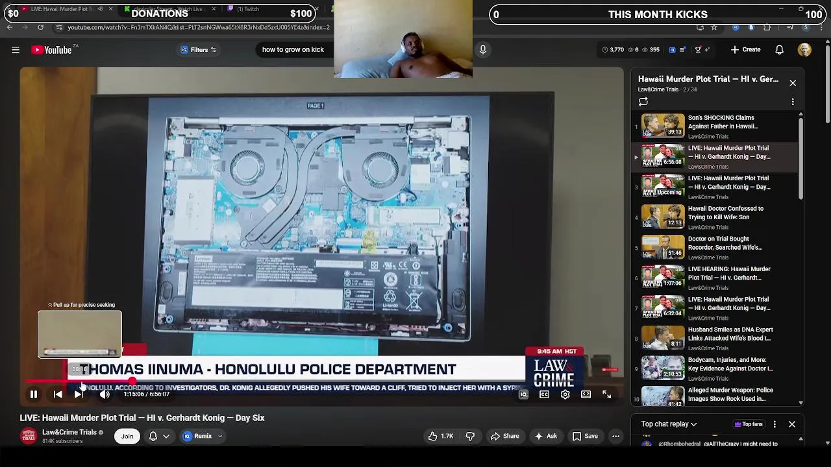Open the chat three-dot options menu

click(x=775, y=424)
